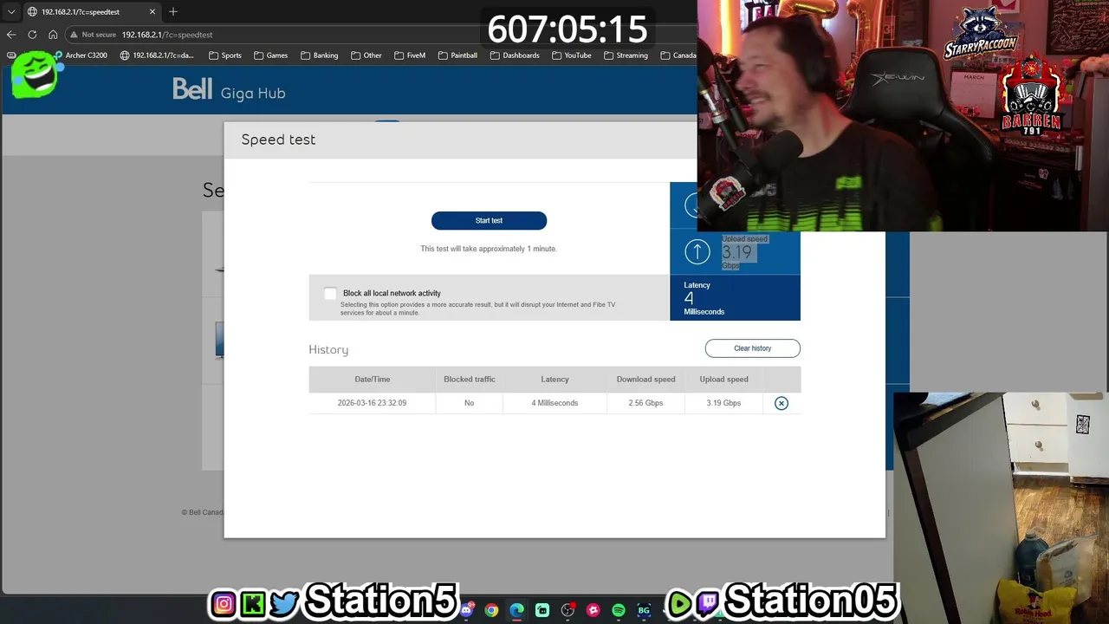The width and height of the screenshot is (1109, 624).
Task: Close the 192.168.2.1 speedtest tab
Action: click(x=152, y=11)
